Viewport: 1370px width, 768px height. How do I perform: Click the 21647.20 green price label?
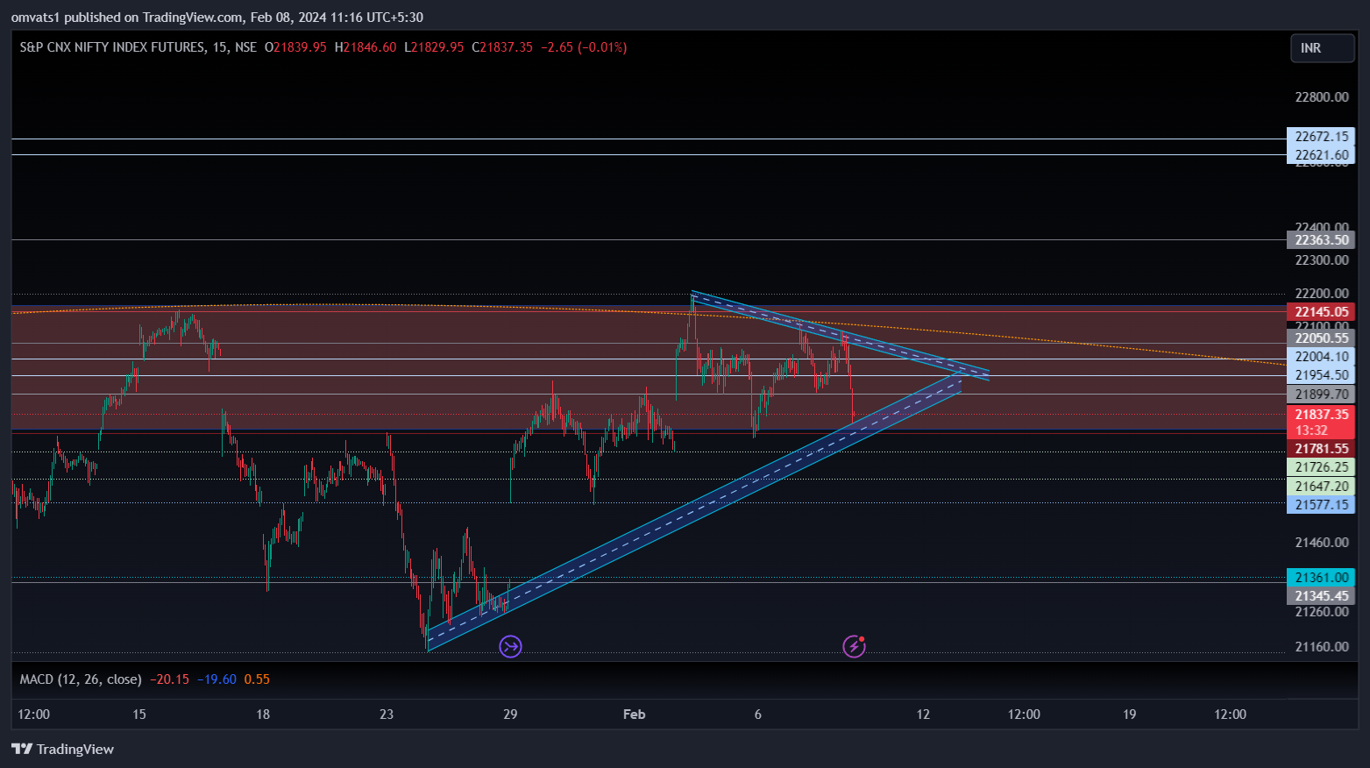coord(1321,487)
